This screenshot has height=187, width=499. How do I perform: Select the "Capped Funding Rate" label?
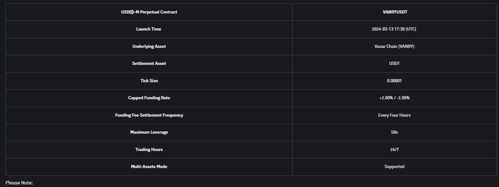149,98
